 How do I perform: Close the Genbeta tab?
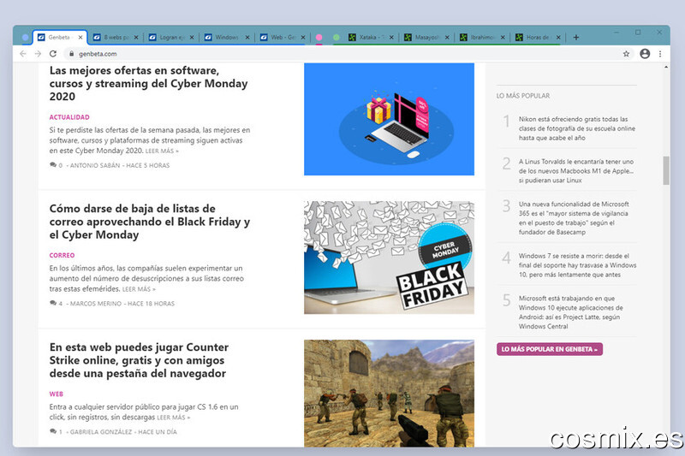point(80,38)
